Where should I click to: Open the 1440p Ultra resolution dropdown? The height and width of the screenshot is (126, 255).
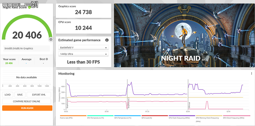pyautogui.click(x=83, y=54)
